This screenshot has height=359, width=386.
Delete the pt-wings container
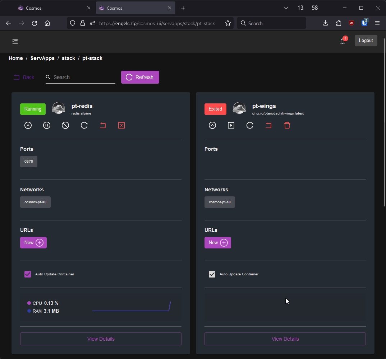coord(287,125)
